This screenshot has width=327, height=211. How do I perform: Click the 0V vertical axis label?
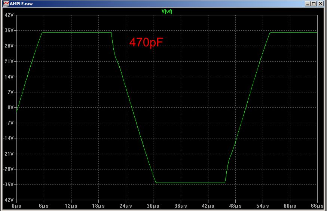[10, 107]
